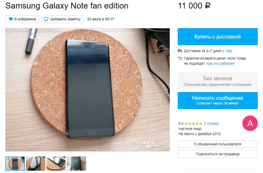Viewport: 263px width, 173px height.
Task: Click Купить с доставкой button
Action: click(x=218, y=37)
